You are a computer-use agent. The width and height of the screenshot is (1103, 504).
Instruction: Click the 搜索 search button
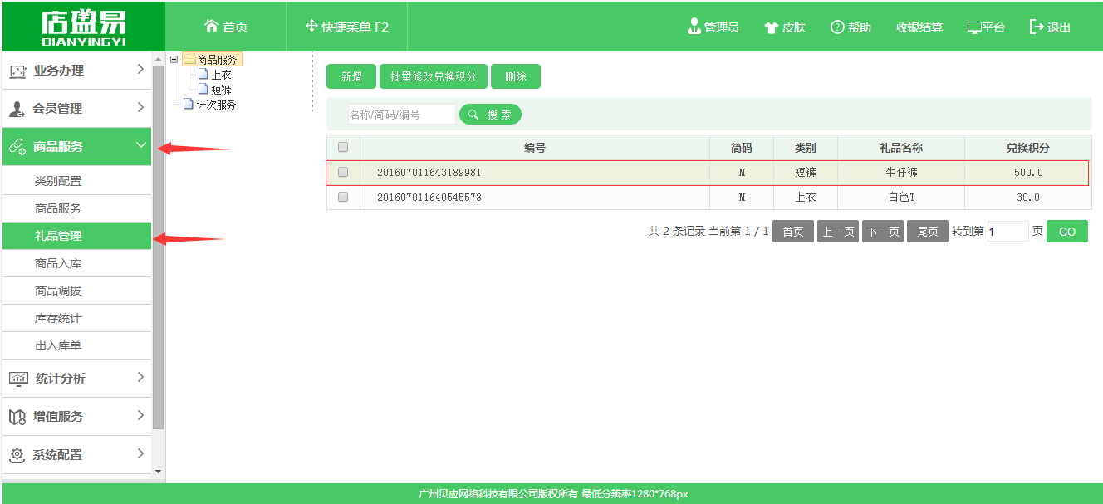(x=490, y=115)
